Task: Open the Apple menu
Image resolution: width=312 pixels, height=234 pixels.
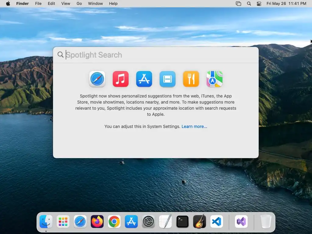Action: (8, 4)
